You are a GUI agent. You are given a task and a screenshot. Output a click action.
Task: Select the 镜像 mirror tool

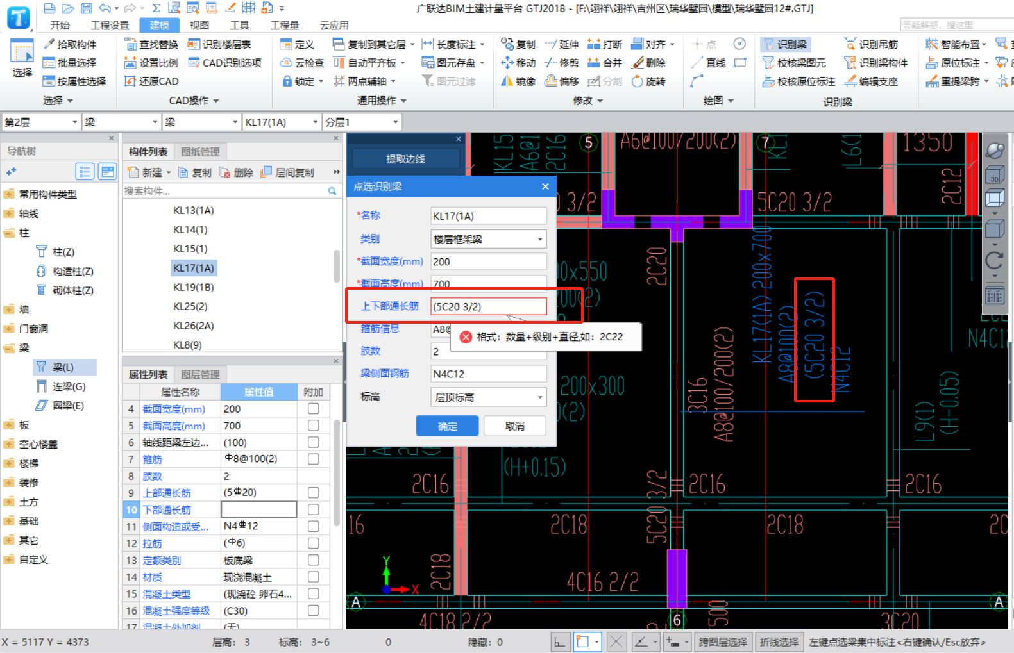click(518, 81)
